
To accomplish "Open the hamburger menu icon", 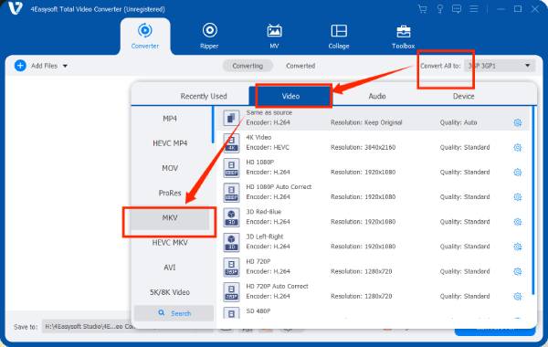I will 473,9.
